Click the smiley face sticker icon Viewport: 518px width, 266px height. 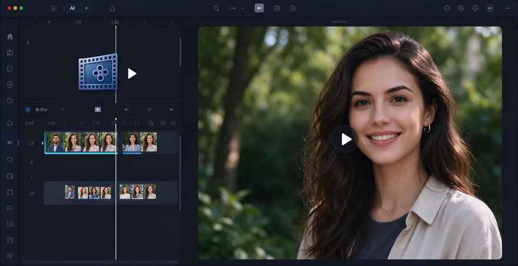pyautogui.click(x=10, y=68)
